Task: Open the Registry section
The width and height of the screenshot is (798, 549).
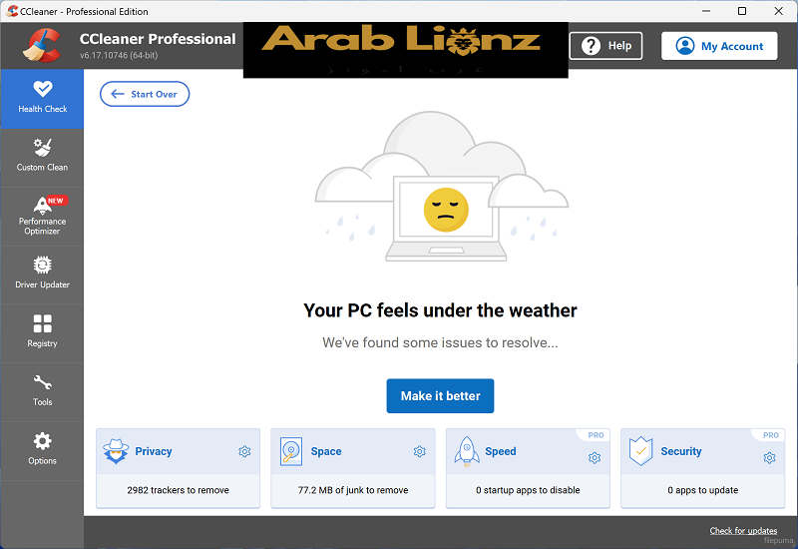Action: [x=42, y=333]
